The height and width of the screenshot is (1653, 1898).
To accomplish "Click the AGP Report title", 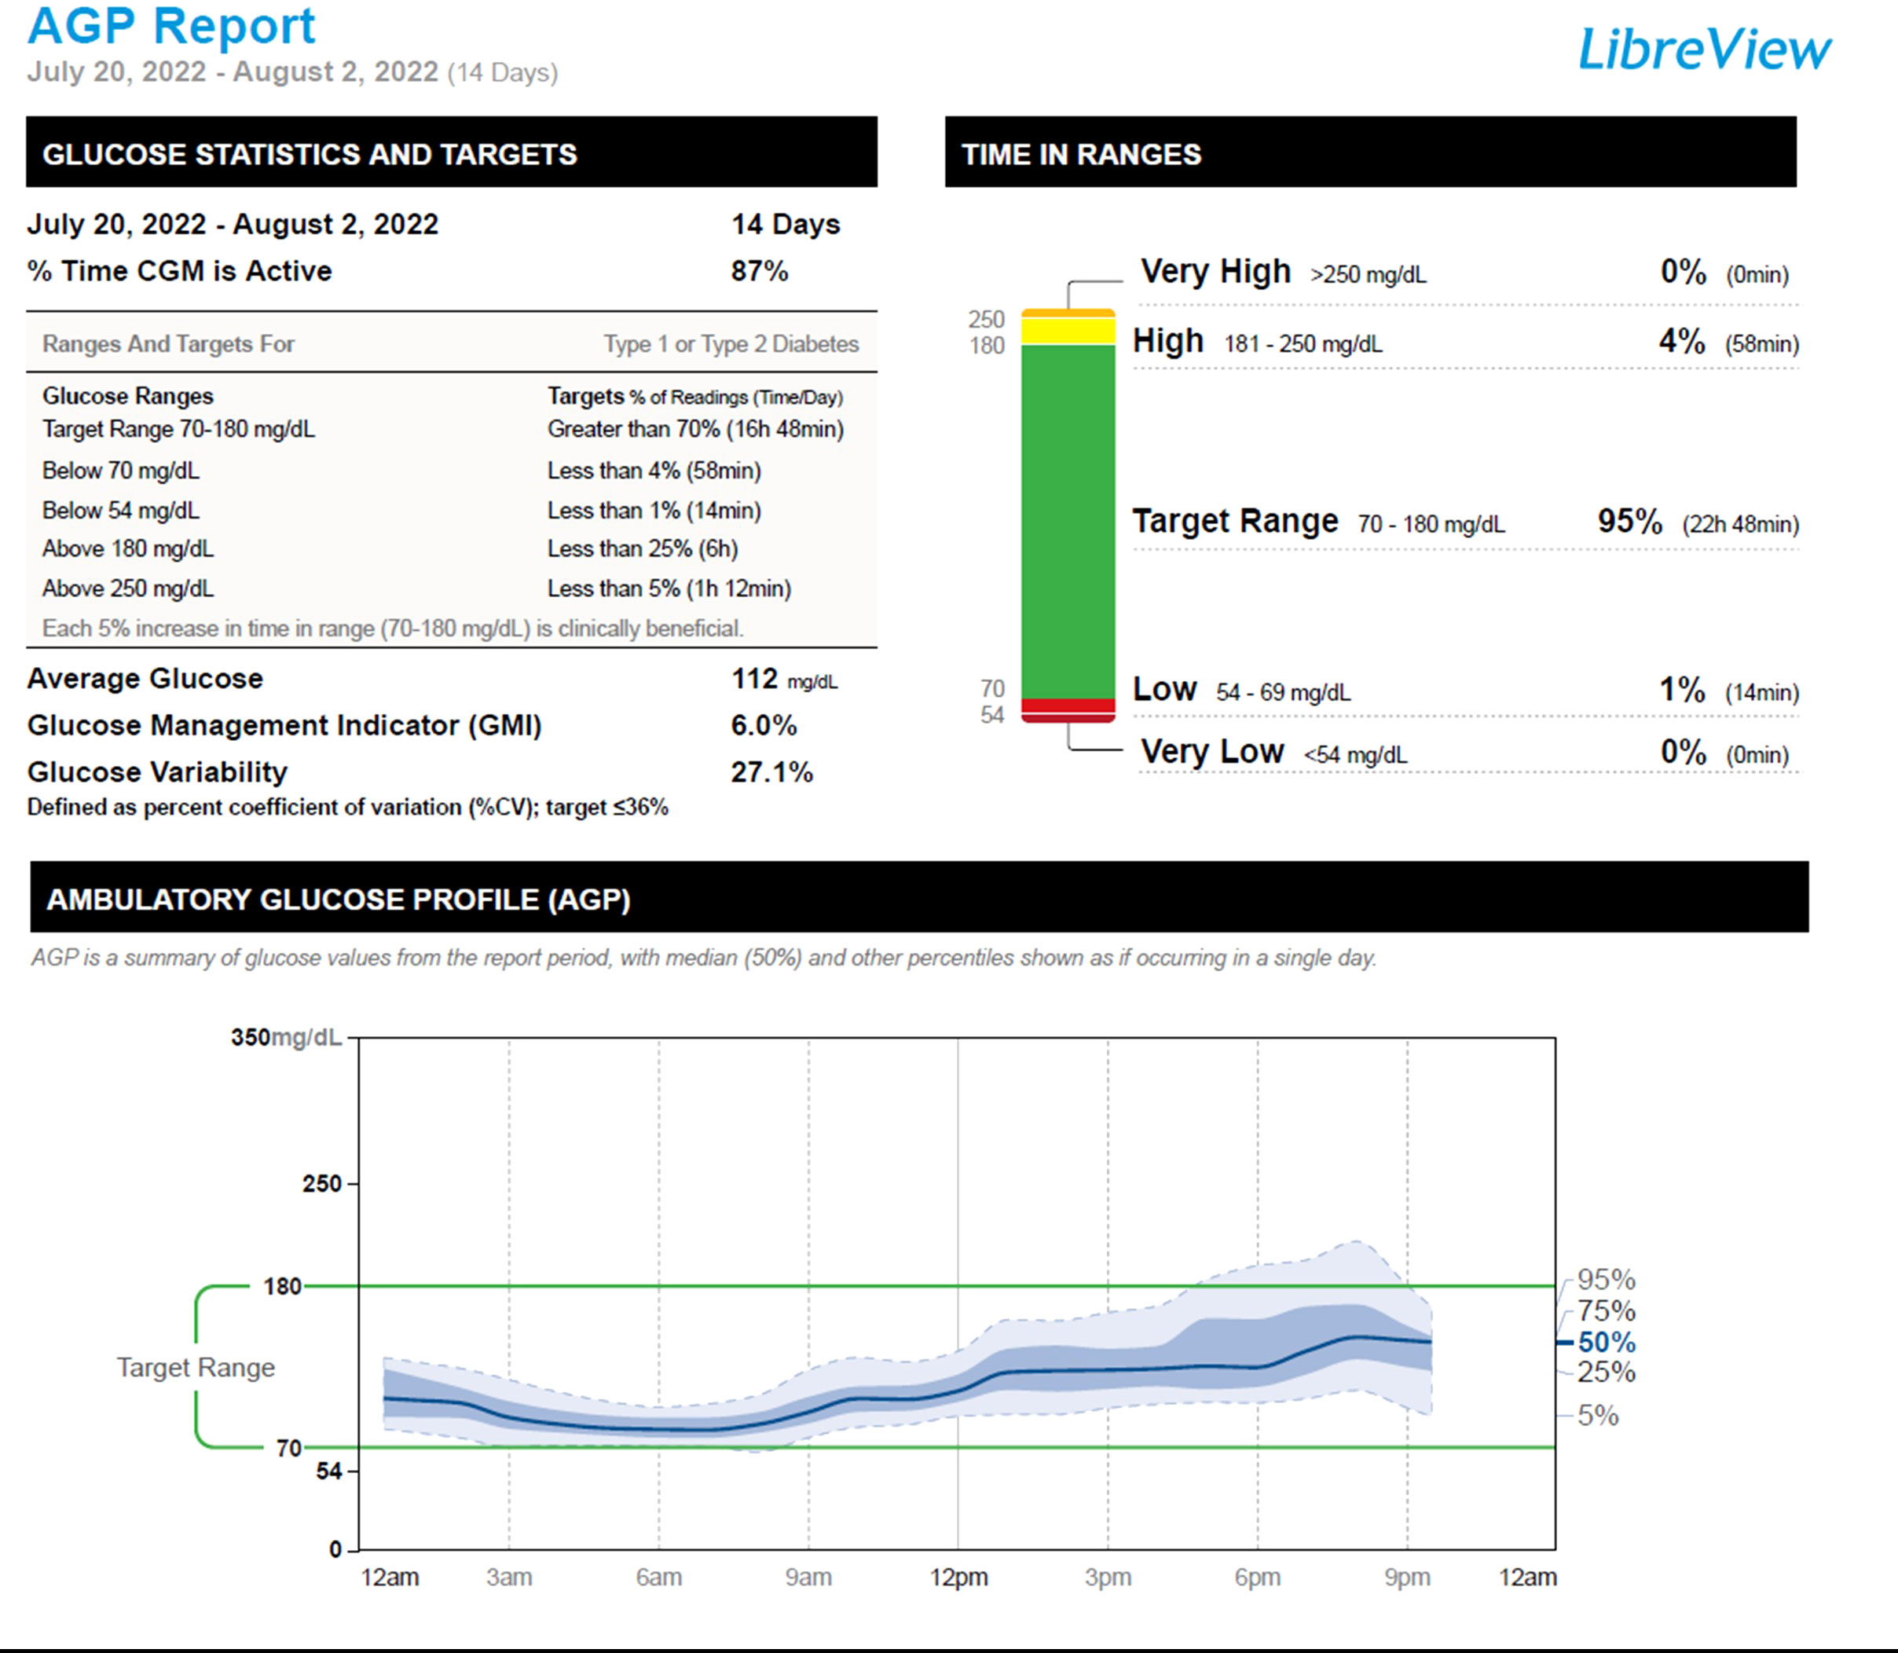I will (x=171, y=25).
